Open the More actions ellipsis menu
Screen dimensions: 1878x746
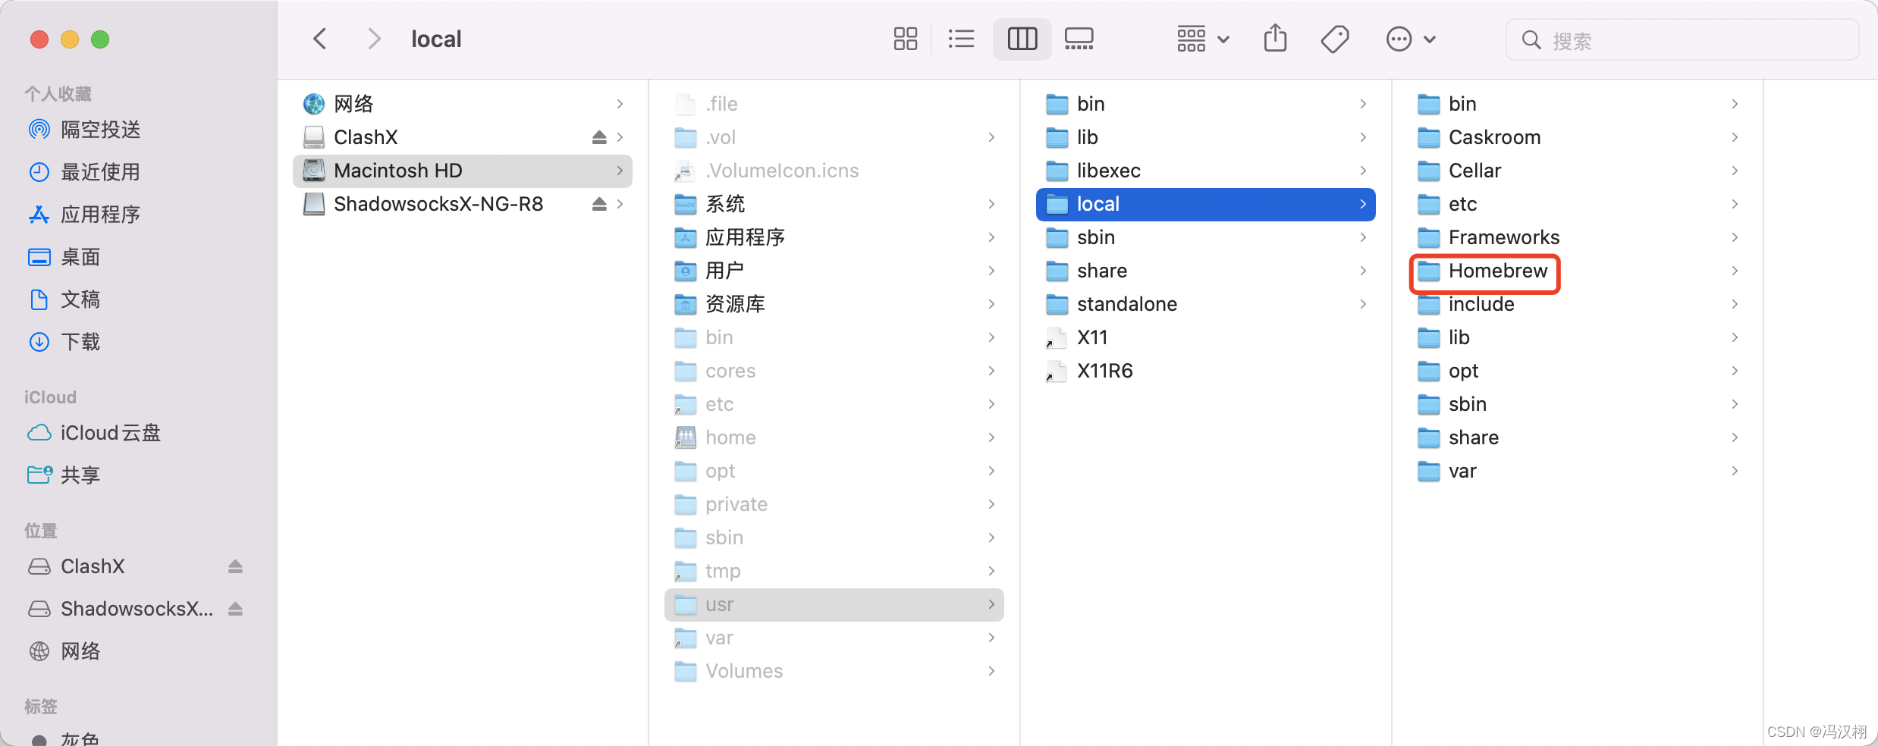coord(1399,39)
